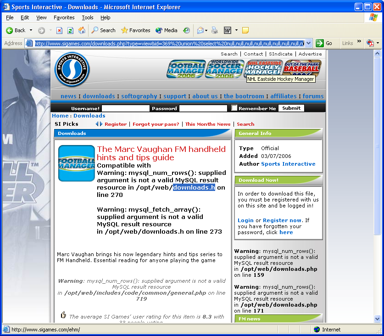Open the Football Manager 2006 banner
The width and height of the screenshot is (384, 336).
coord(186,69)
